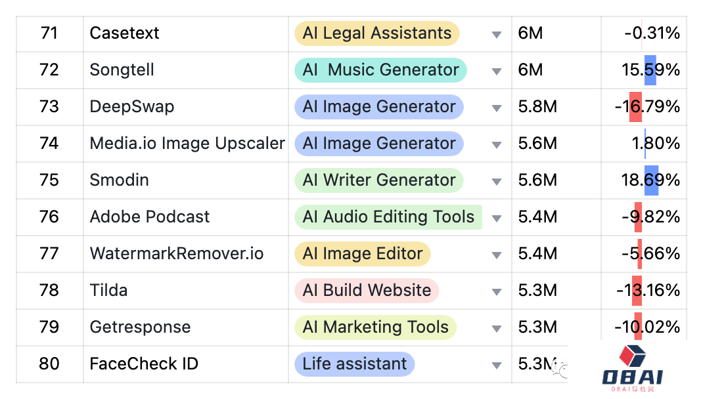Viewport: 703px width, 399px height.
Task: Click rank number 71
Action: (49, 33)
